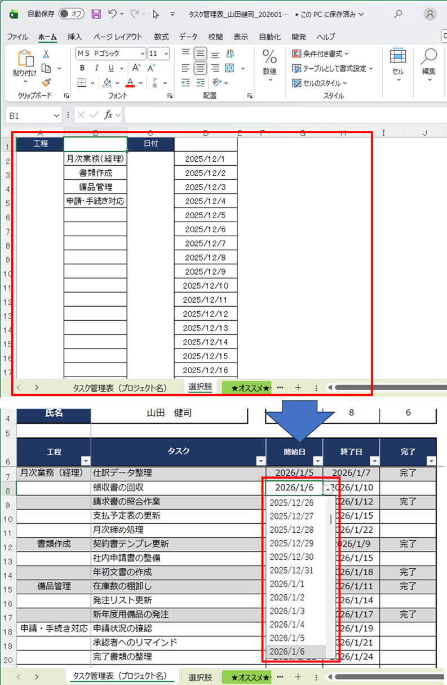Click the cell with date 2025/12/10
Screen dimensions: 447x685
[x=206, y=286]
